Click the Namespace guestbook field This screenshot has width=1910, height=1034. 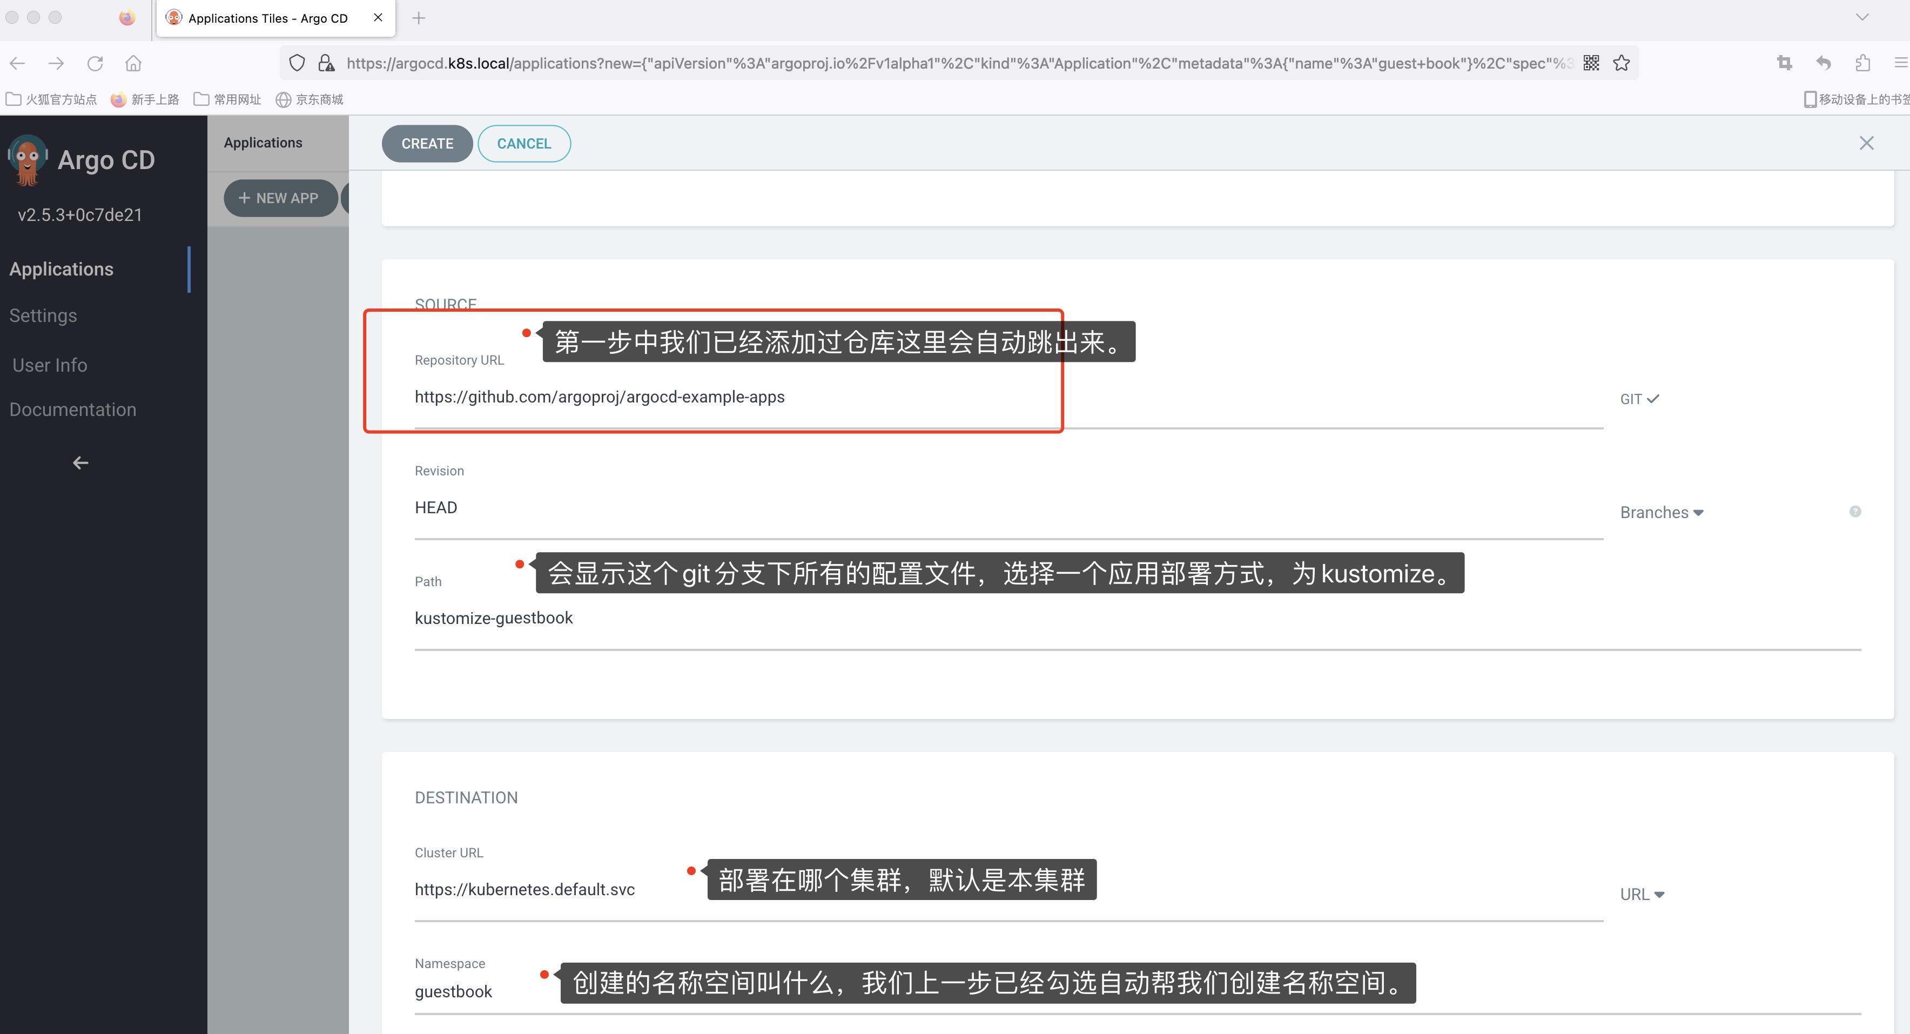pyautogui.click(x=1138, y=992)
